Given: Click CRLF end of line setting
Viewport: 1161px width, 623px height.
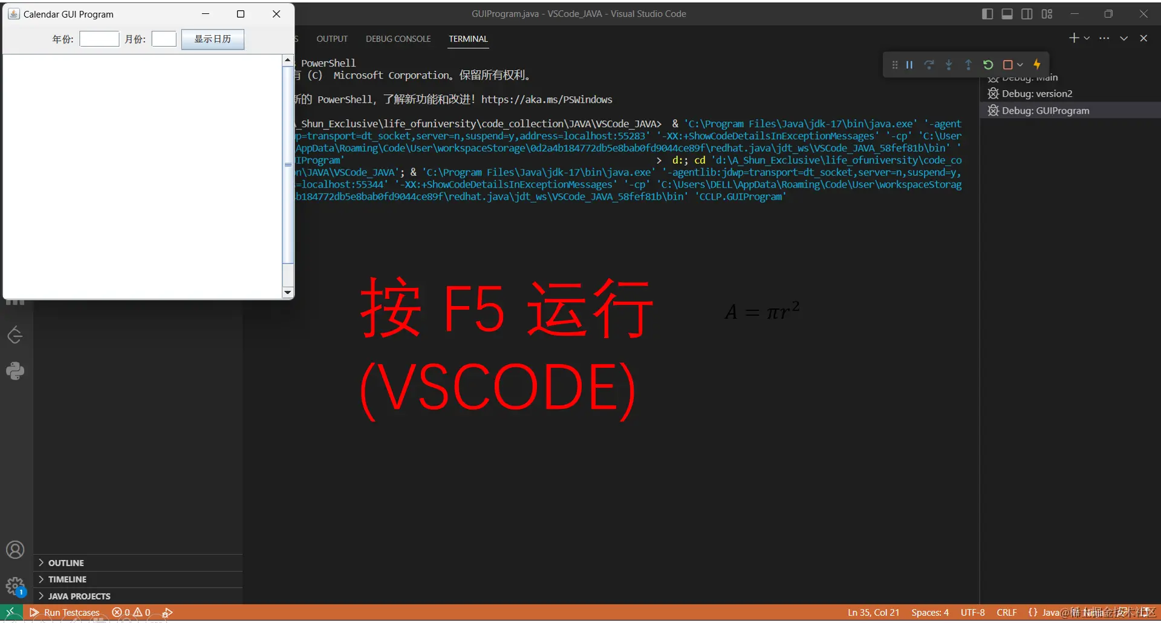Looking at the screenshot, I should (x=1007, y=612).
